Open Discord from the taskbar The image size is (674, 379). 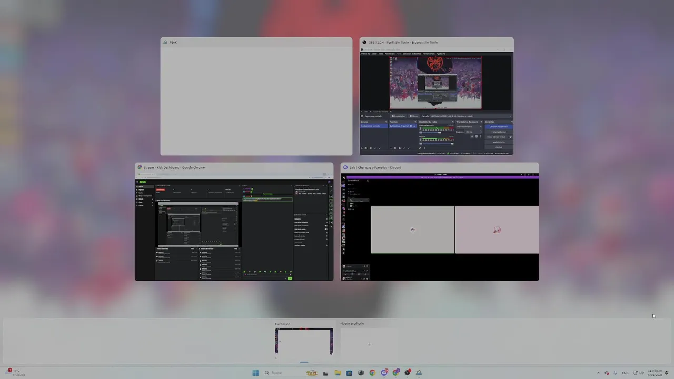click(x=384, y=373)
